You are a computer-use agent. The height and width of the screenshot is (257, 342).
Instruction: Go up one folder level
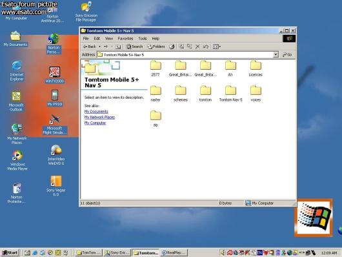pos(118,46)
